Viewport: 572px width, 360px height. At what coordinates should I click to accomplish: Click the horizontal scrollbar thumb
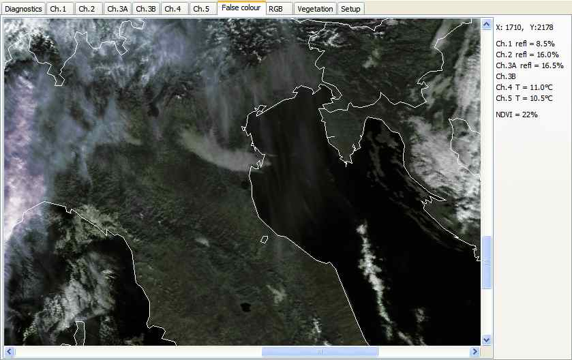coord(320,352)
